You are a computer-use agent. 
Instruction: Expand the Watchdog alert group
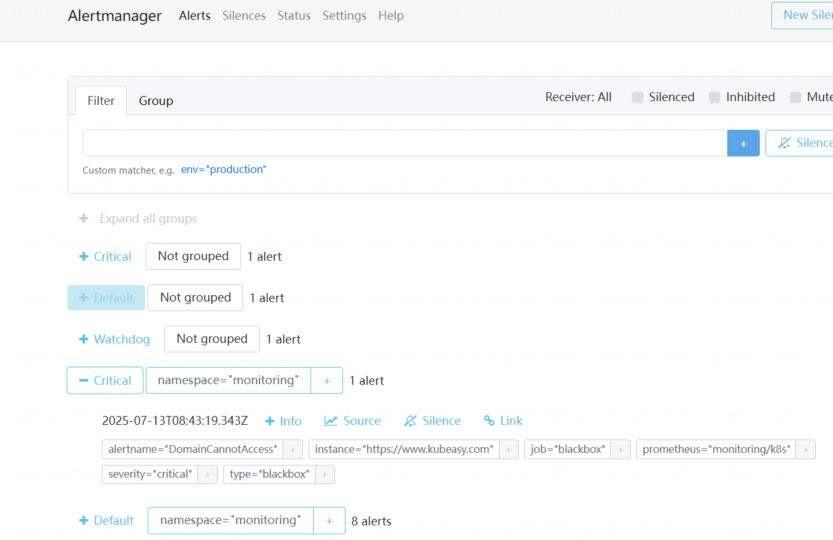click(115, 339)
